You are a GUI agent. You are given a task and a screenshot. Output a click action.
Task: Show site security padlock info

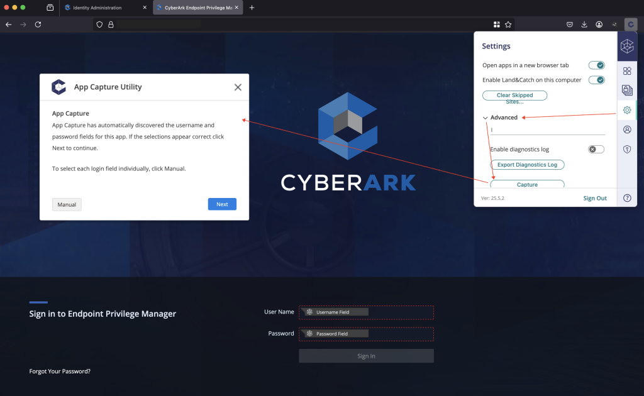coord(111,25)
